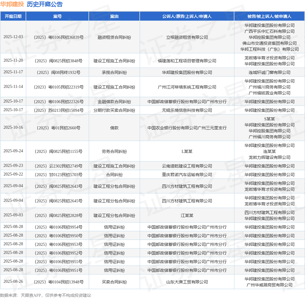
Task: Click the 公诉人/原告/上诉人/申请人 column header
Action: click(187, 16)
